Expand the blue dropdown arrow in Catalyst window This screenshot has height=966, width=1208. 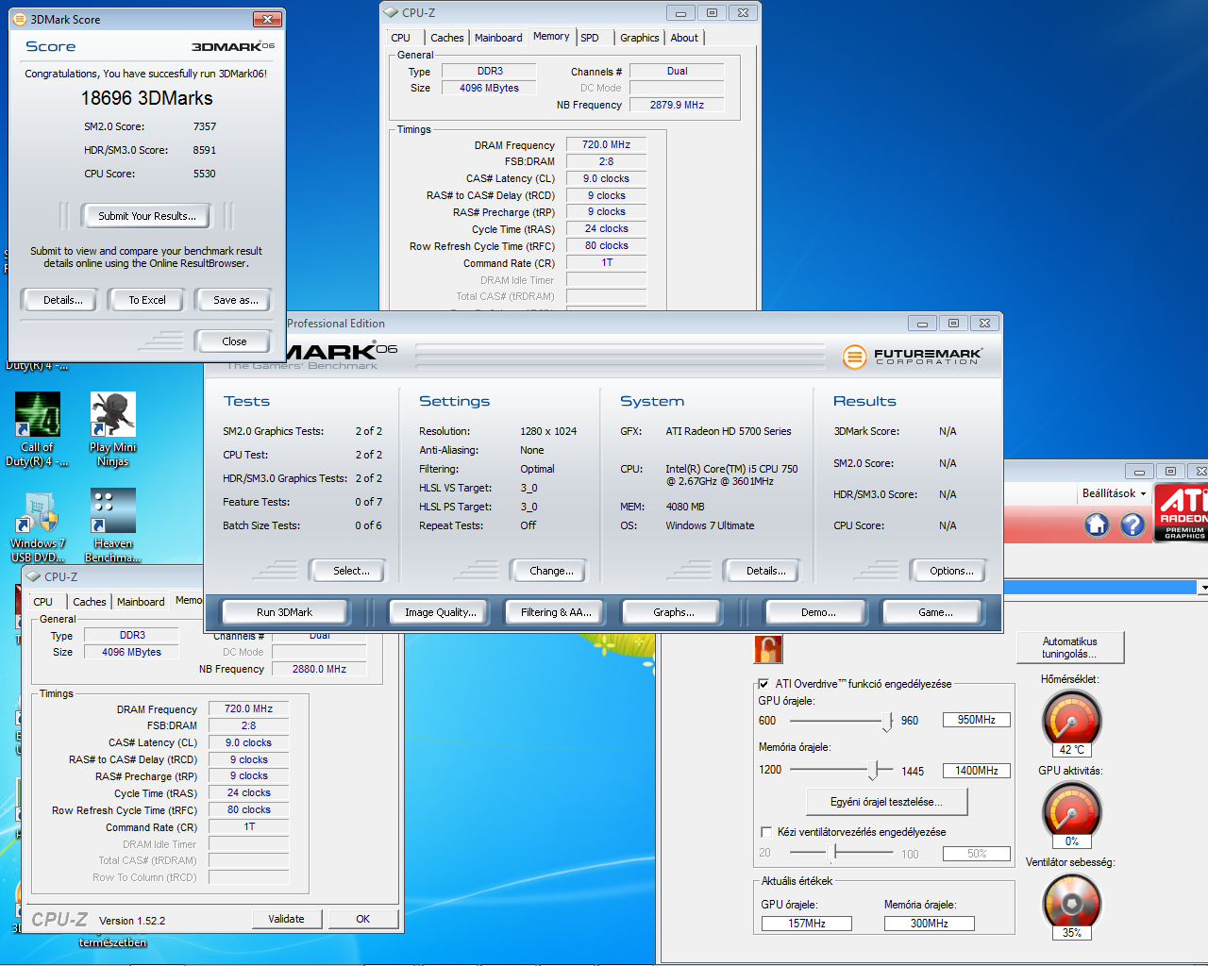click(1202, 588)
